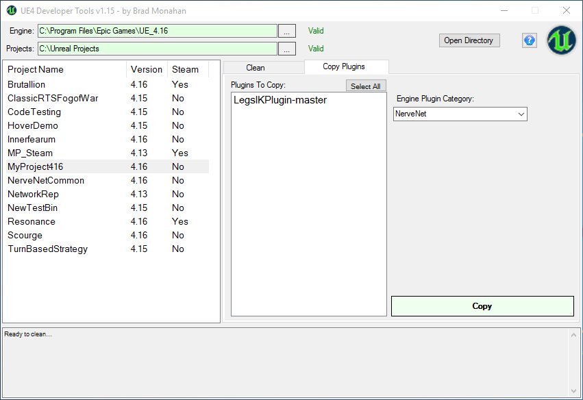Image resolution: width=583 pixels, height=400 pixels.
Task: Click inside the Projects path input field
Action: [x=157, y=49]
